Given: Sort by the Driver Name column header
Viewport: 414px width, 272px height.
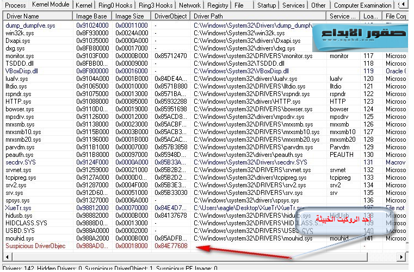Looking at the screenshot, I should point(37,16).
